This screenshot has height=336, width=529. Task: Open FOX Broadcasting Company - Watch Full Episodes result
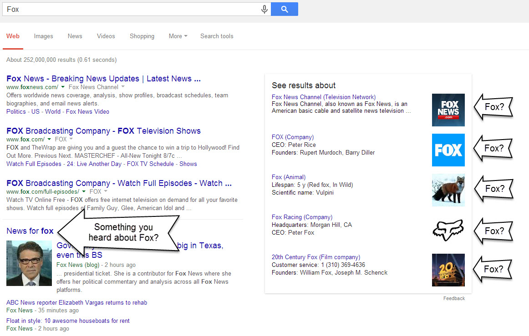click(x=119, y=183)
